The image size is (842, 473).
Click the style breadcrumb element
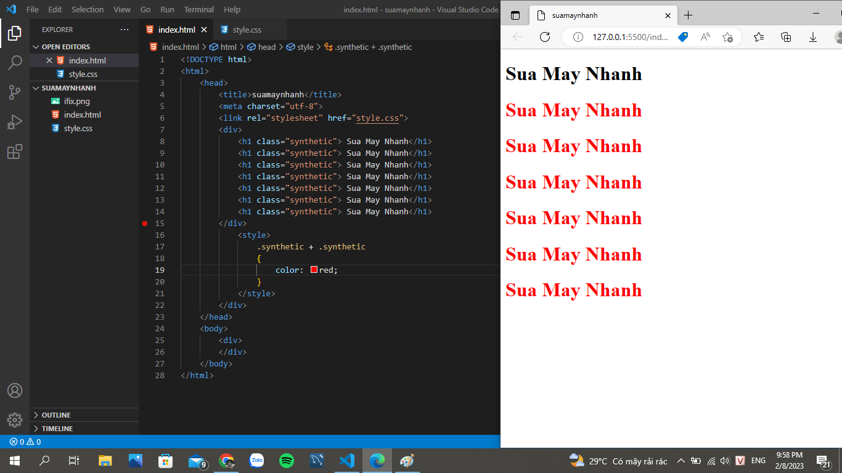coord(300,47)
